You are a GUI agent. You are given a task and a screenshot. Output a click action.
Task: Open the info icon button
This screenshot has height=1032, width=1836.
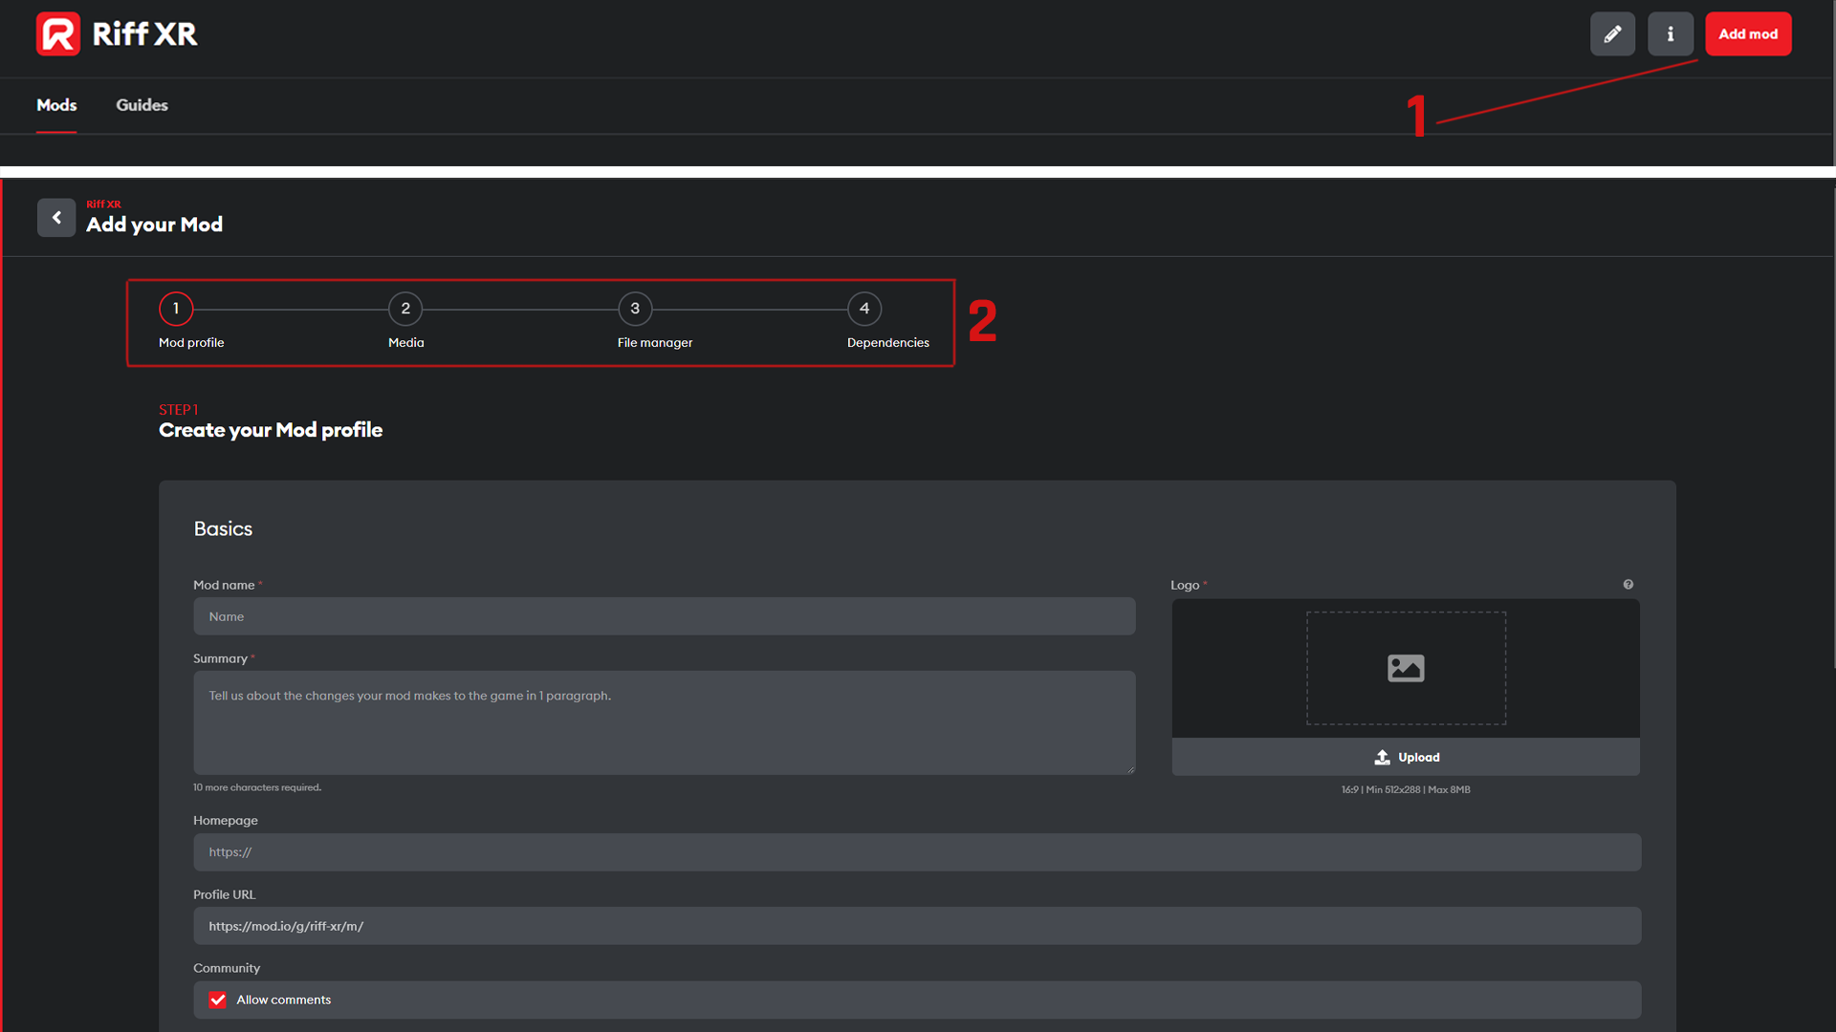[x=1671, y=34]
